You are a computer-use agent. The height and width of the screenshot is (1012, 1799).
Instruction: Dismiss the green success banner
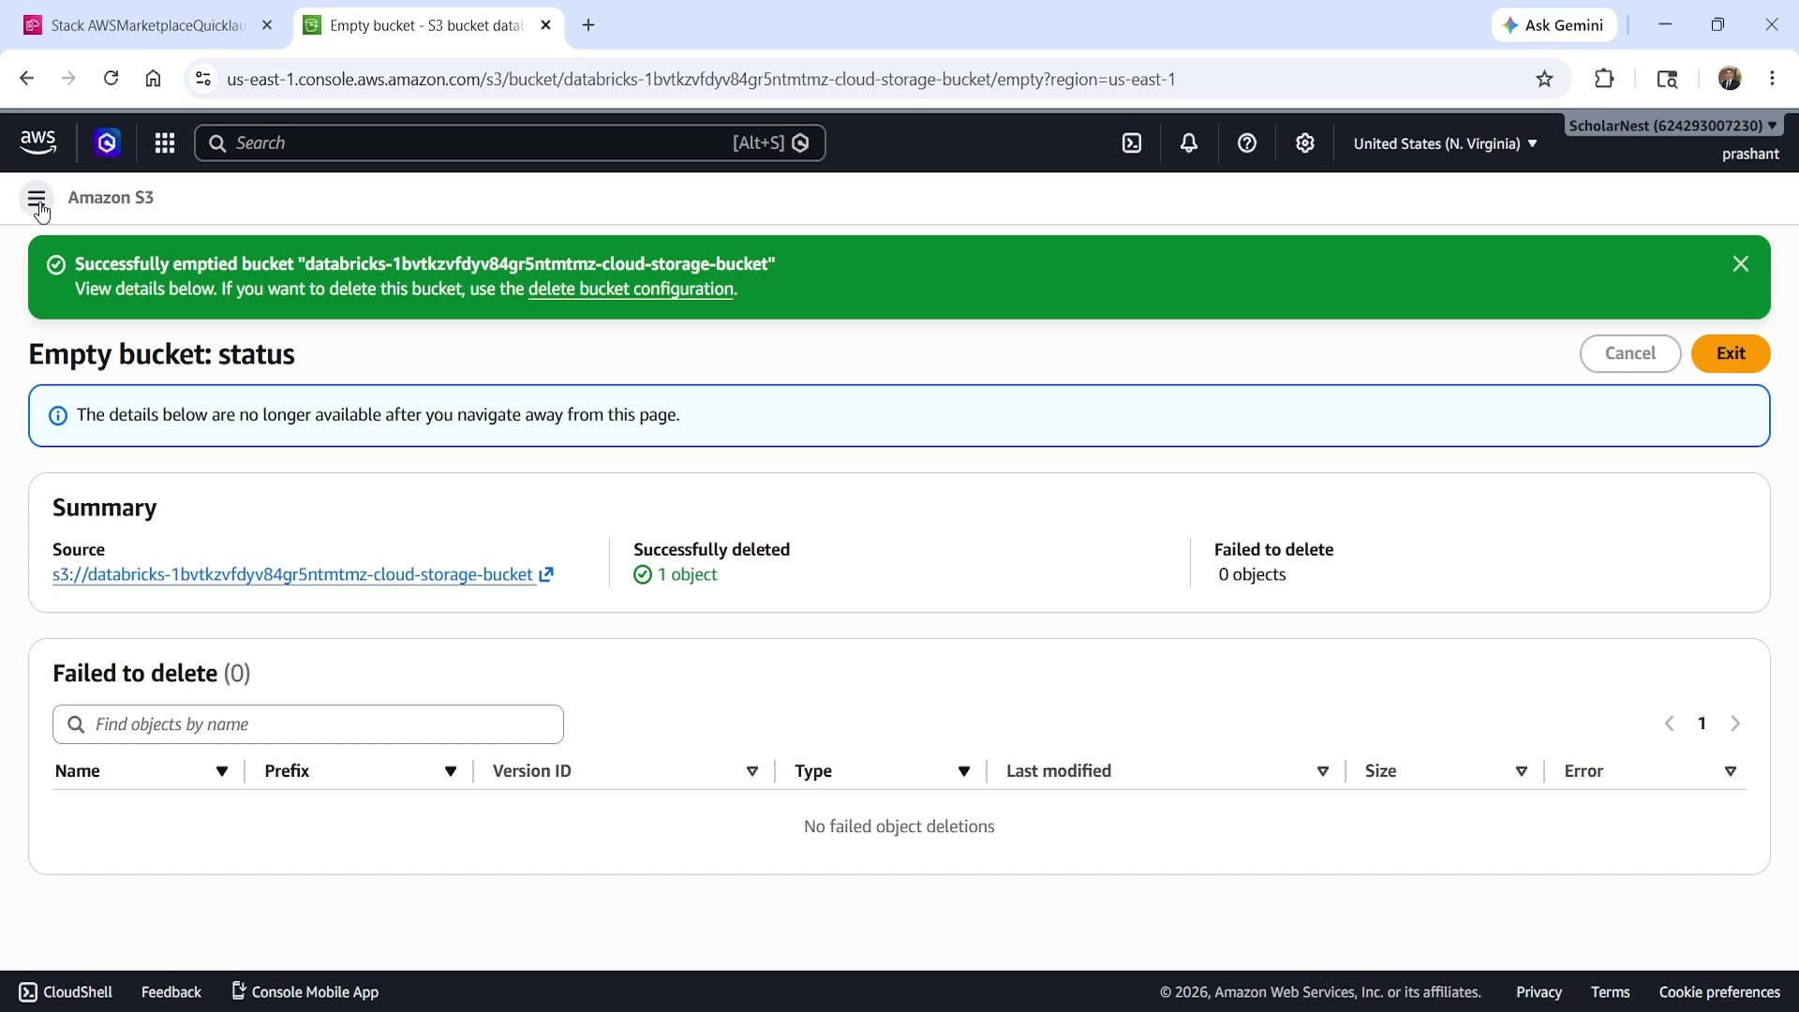coord(1741,264)
